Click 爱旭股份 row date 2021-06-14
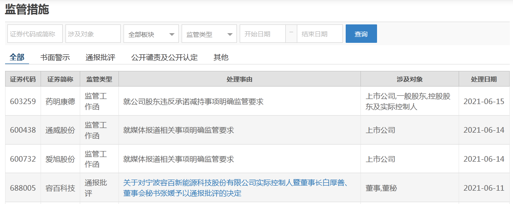 tap(484, 159)
